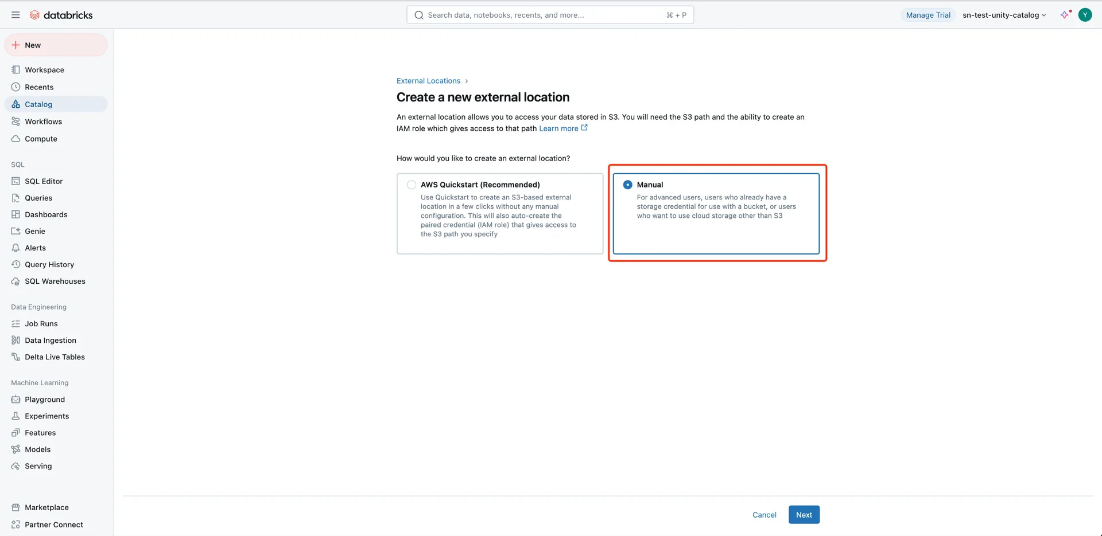Click the Job Runs icon
Viewport: 1102px width, 536px height.
click(15, 323)
